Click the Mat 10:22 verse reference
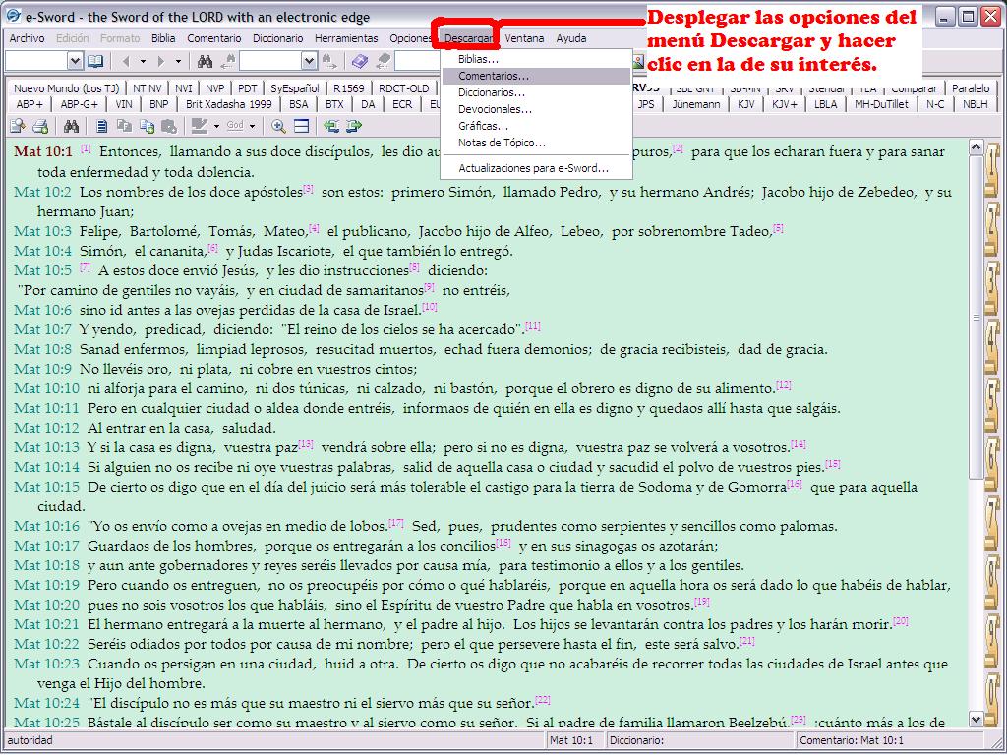This screenshot has width=1007, height=755. coord(46,644)
